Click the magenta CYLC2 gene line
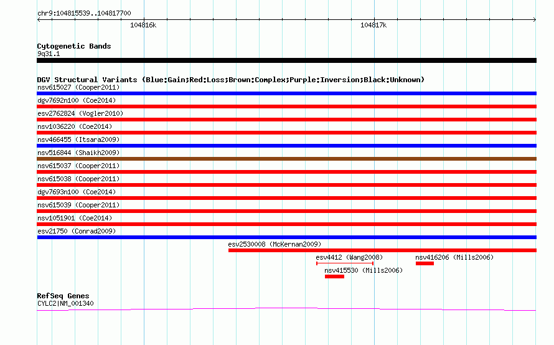This screenshot has height=345, width=554. [286, 310]
